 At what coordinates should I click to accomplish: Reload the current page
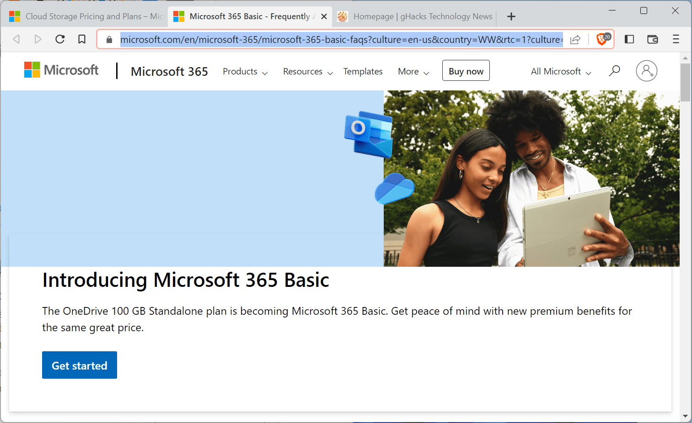pyautogui.click(x=60, y=39)
